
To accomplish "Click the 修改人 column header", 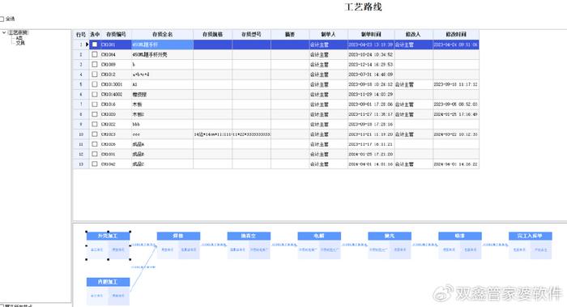I will point(413,34).
